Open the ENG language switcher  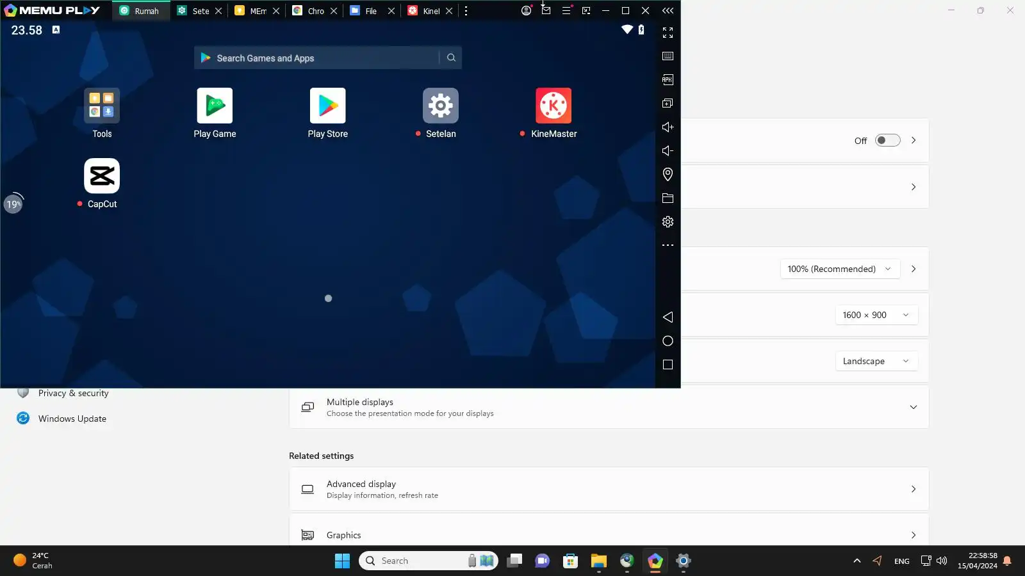(901, 561)
